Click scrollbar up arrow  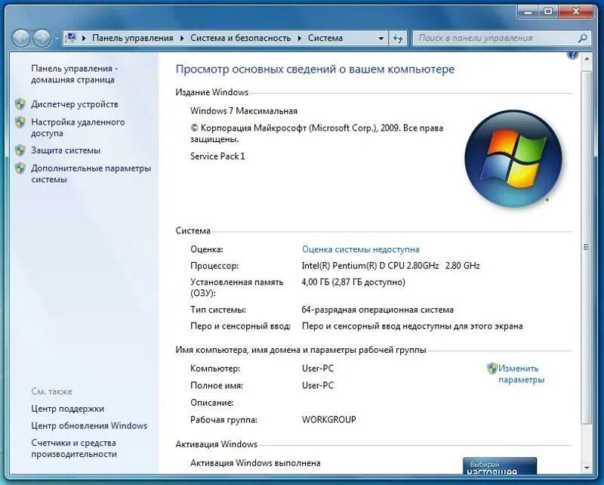tap(587, 60)
